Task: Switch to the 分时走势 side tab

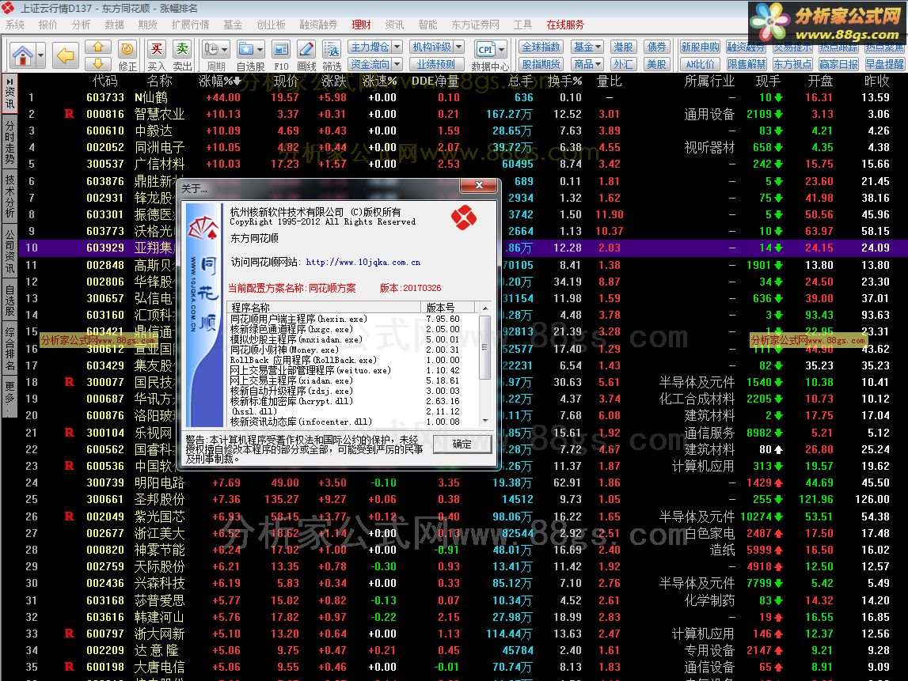Action: 9,143
